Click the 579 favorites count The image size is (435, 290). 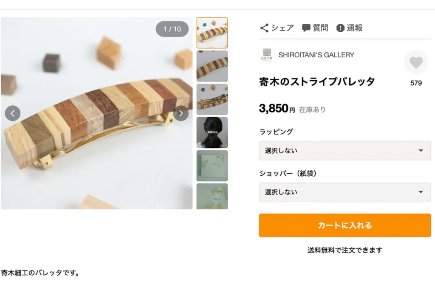(x=416, y=83)
